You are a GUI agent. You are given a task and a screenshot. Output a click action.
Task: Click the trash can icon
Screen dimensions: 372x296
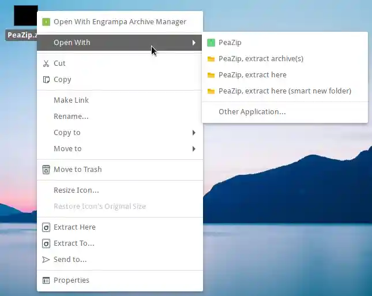click(46, 170)
